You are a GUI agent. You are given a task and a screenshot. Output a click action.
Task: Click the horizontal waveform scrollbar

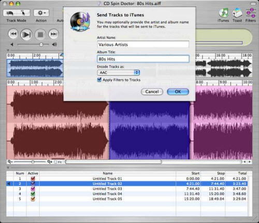point(113,162)
